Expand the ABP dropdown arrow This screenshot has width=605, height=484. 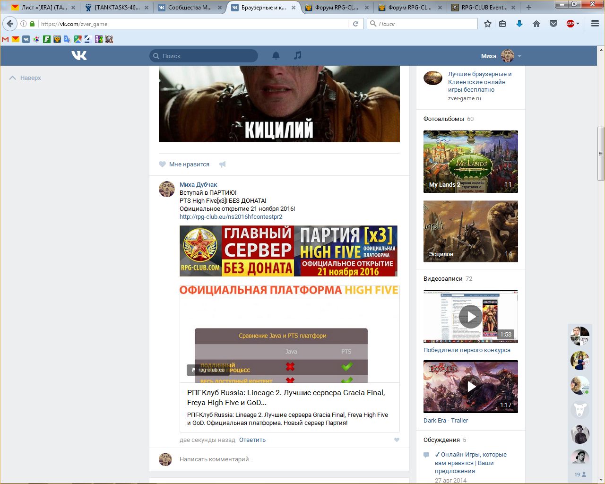(x=578, y=24)
